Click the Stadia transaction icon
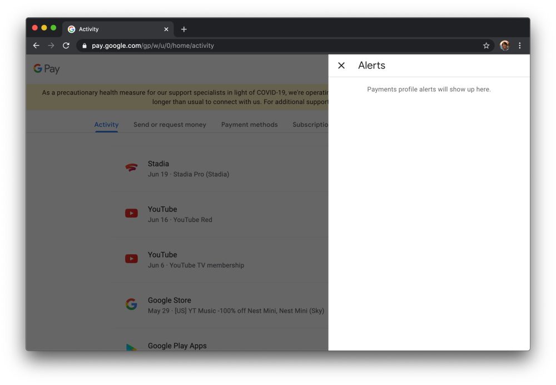556x385 pixels. [131, 167]
